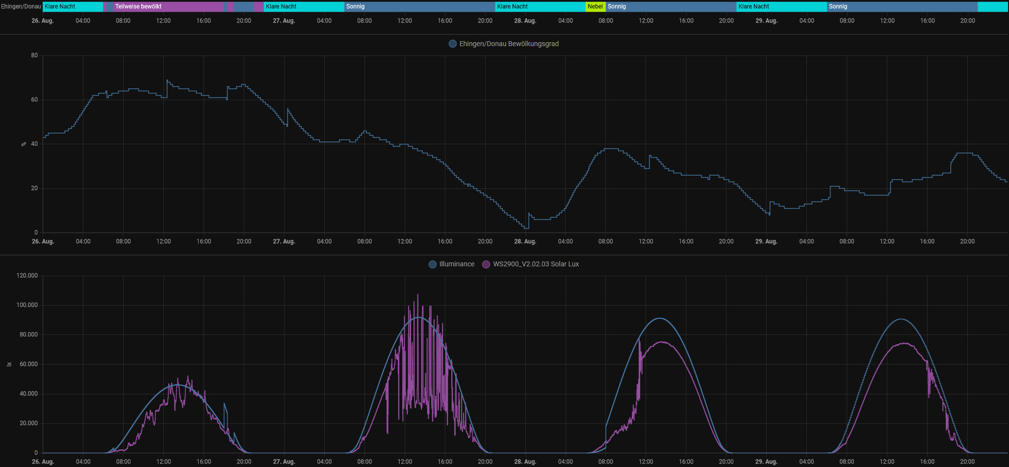Click the Ehingen/Donau Bewölkungsgrad legend circle

[453, 44]
